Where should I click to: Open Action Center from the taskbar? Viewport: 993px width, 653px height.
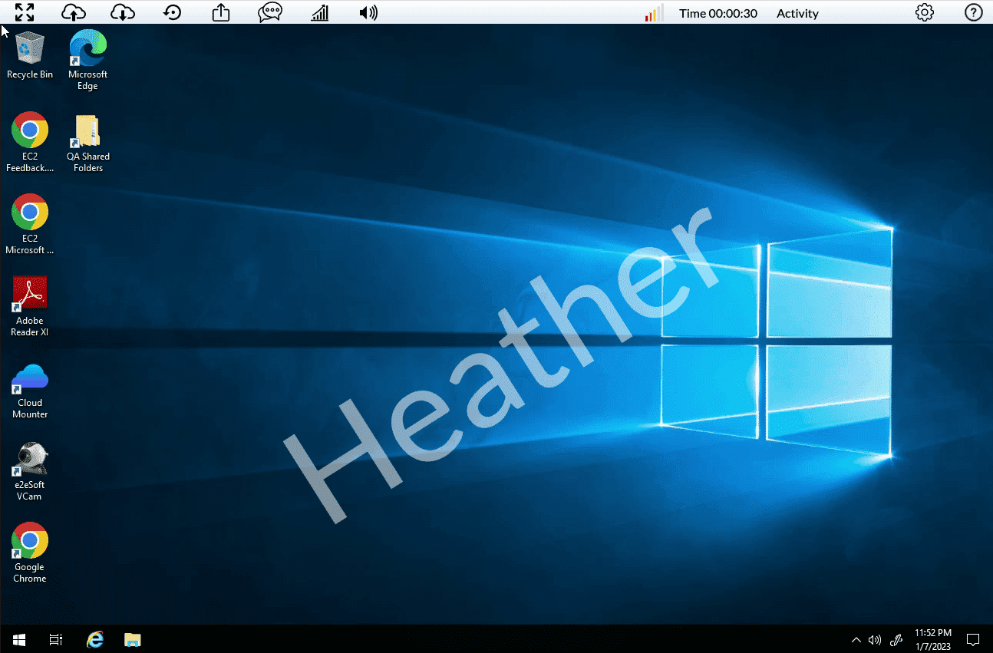click(x=972, y=639)
